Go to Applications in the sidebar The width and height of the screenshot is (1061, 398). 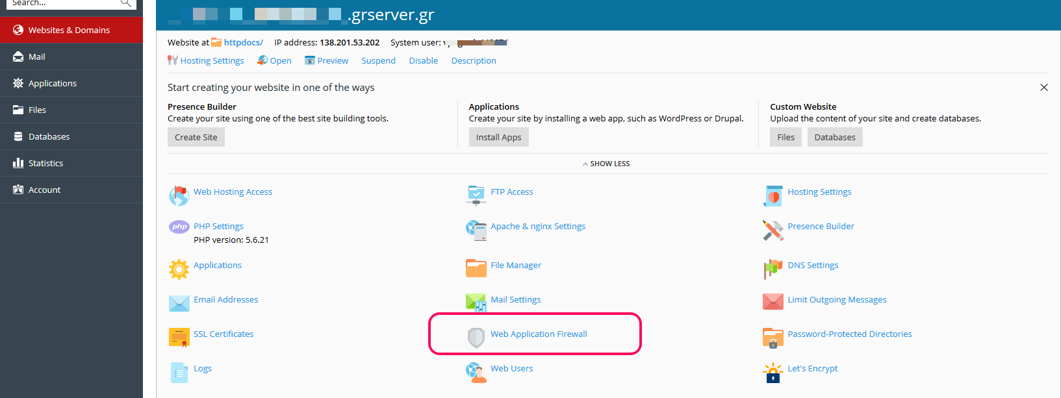tap(71, 83)
